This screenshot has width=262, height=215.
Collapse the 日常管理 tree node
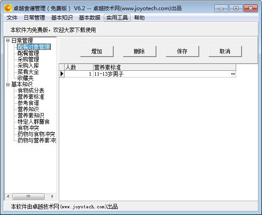[8, 41]
